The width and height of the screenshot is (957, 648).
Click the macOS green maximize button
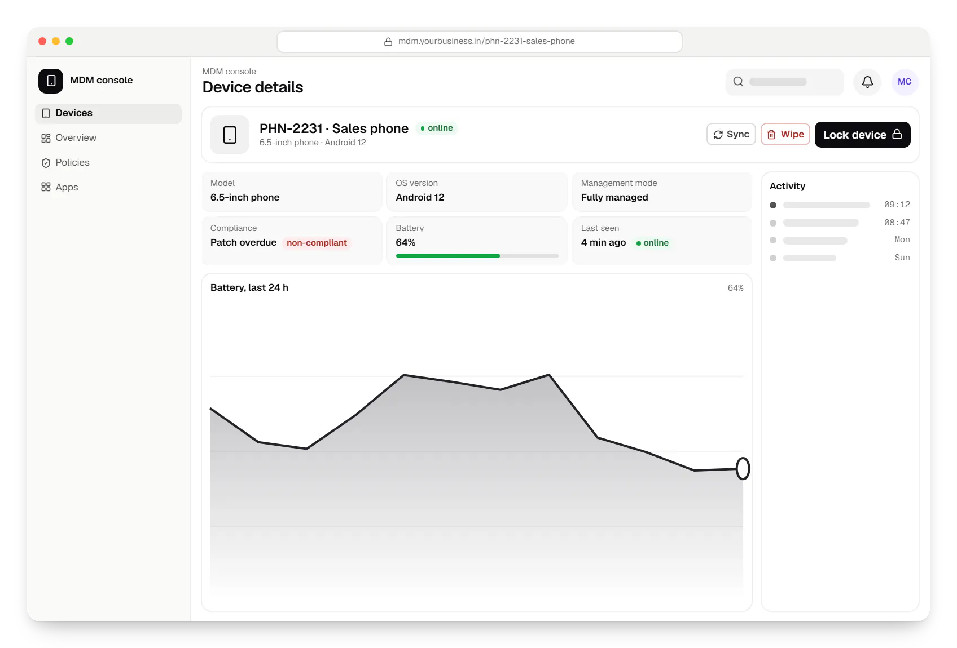coord(69,41)
